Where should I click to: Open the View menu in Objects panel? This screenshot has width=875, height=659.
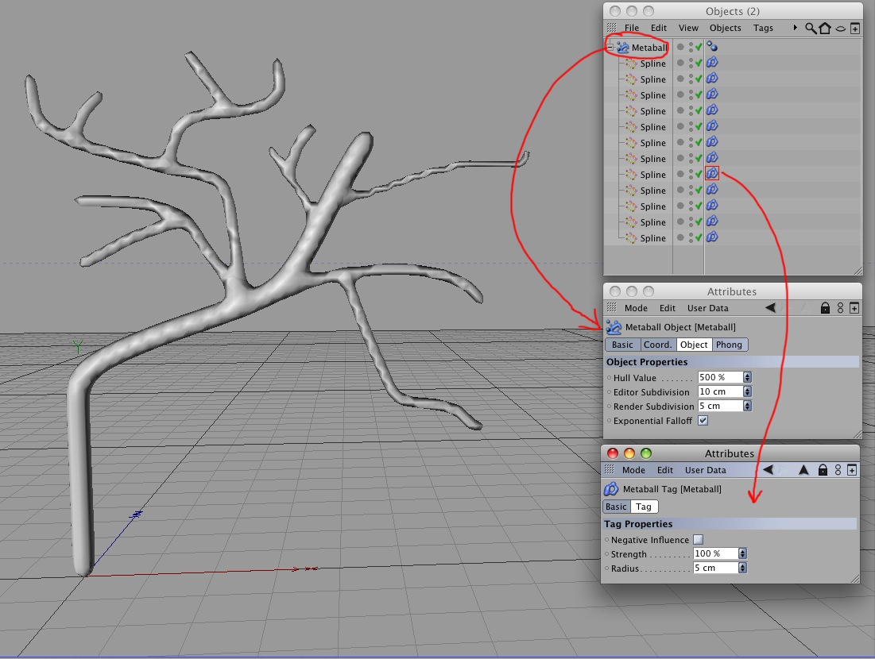tap(688, 28)
